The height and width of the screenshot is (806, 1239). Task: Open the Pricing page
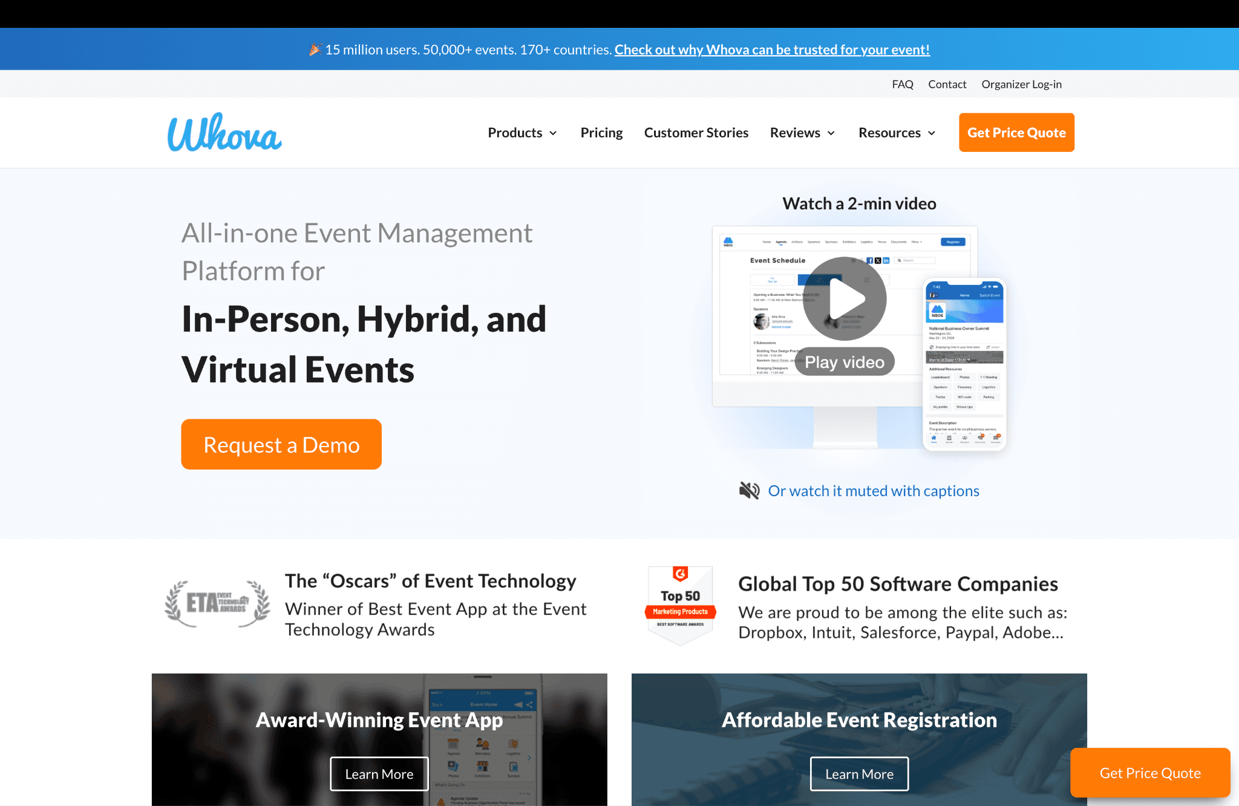point(601,133)
